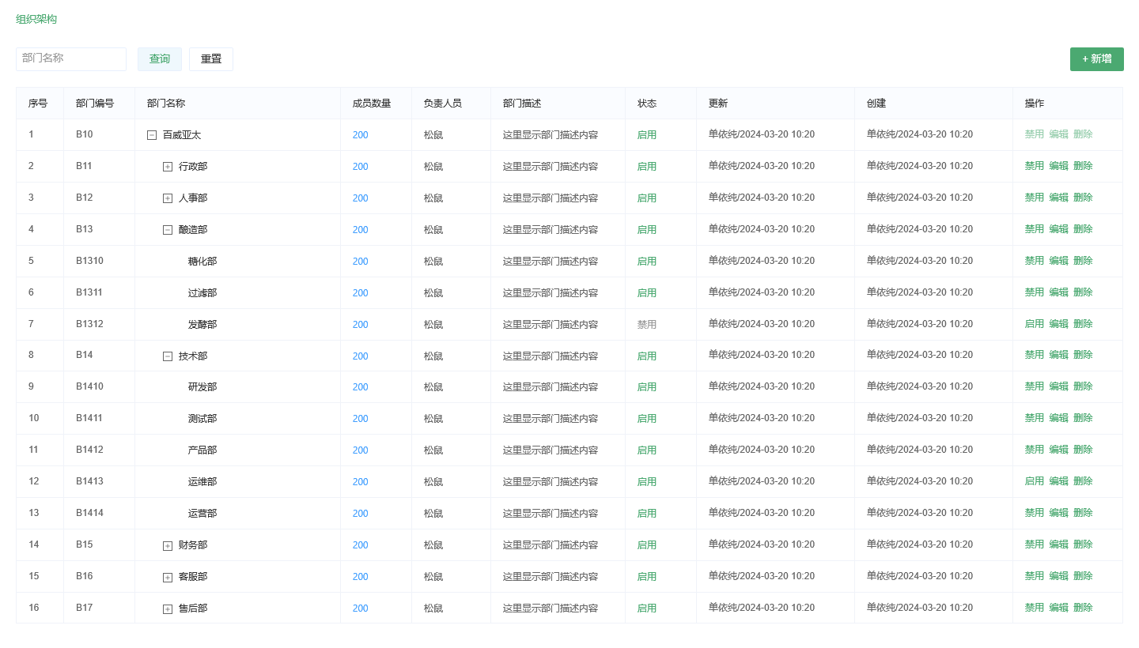Click the 禁用 status of 发酵部

point(647,325)
